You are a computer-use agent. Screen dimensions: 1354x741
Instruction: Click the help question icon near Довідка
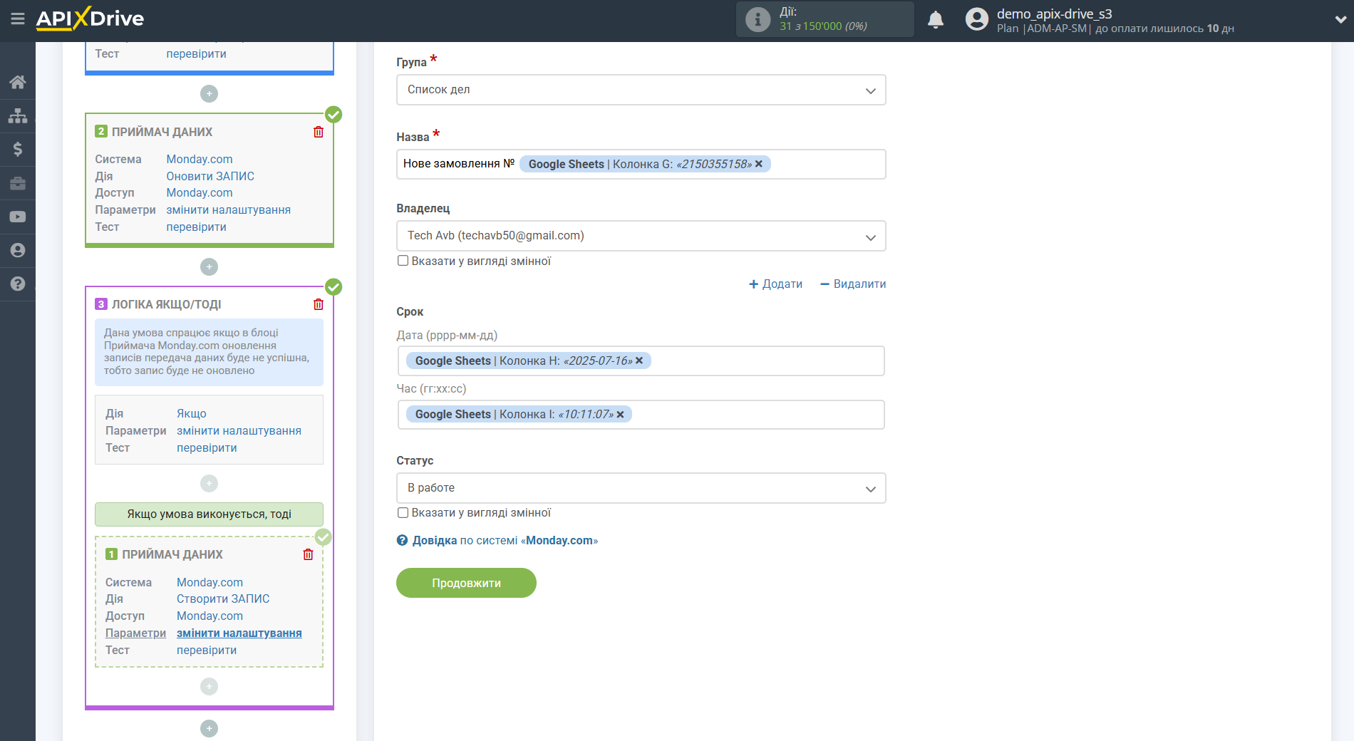[x=402, y=540]
